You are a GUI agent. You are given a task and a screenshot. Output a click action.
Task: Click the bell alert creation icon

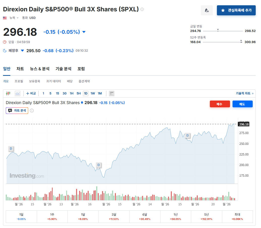pos(207,10)
